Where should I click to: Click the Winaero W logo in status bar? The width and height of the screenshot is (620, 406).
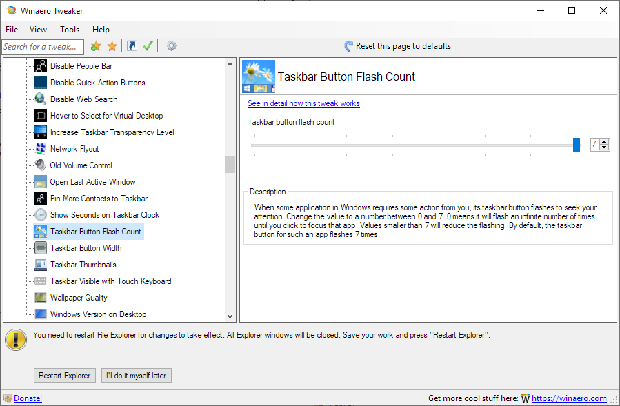[526, 398]
